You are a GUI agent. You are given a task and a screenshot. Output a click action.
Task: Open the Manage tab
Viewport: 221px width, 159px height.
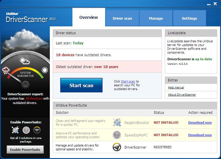[x=156, y=18]
